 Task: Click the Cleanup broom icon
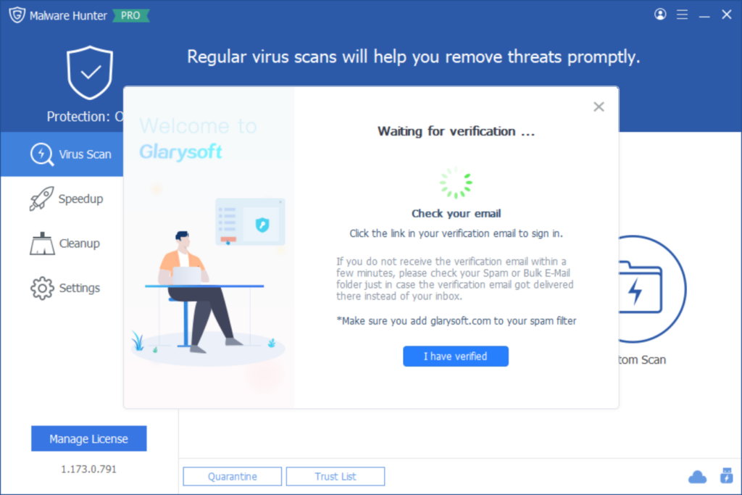pyautogui.click(x=42, y=244)
